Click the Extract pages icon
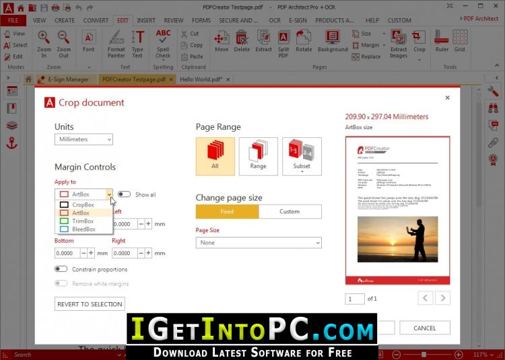505x360 pixels. point(263,41)
